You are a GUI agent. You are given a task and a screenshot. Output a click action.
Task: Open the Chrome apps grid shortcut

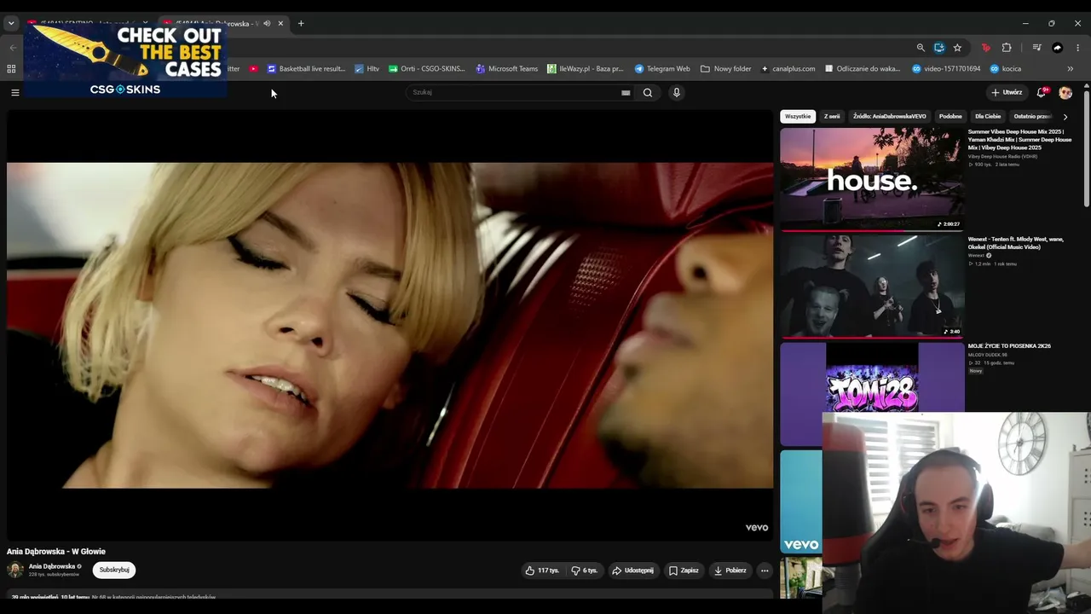coord(11,69)
